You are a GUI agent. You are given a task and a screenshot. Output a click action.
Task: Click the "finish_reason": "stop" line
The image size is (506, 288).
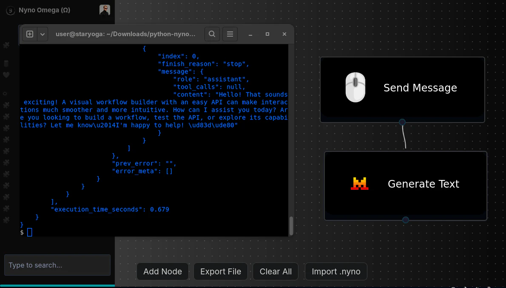[x=203, y=64]
